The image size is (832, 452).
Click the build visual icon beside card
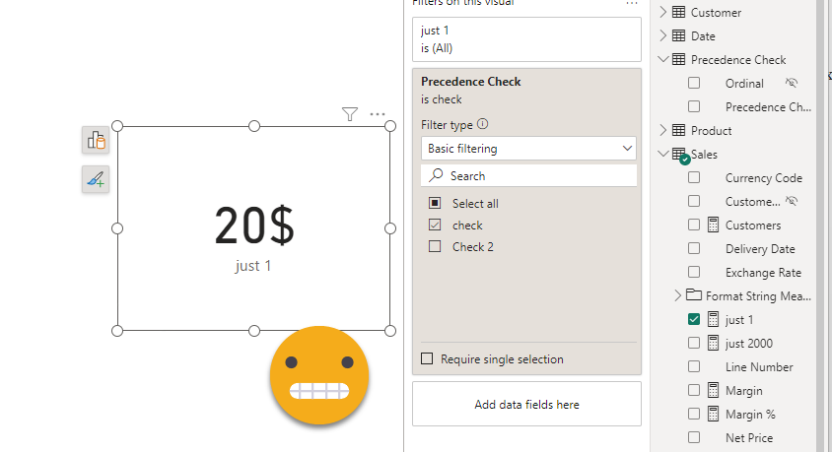click(x=96, y=141)
